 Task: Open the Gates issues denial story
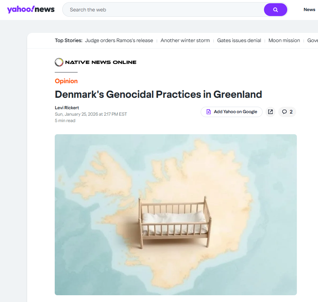(239, 40)
